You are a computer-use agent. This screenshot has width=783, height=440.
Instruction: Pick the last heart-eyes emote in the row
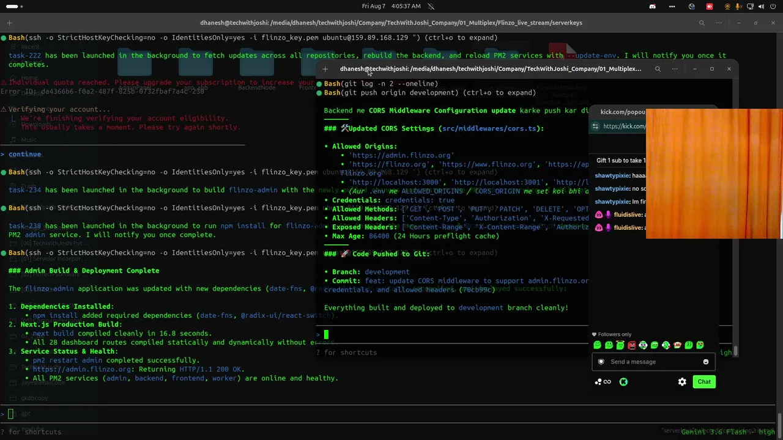click(x=700, y=345)
